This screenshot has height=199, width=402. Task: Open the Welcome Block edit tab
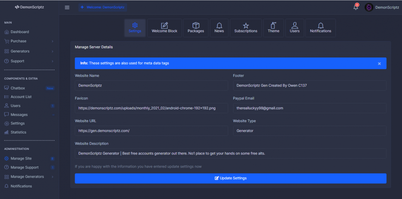[x=164, y=28]
